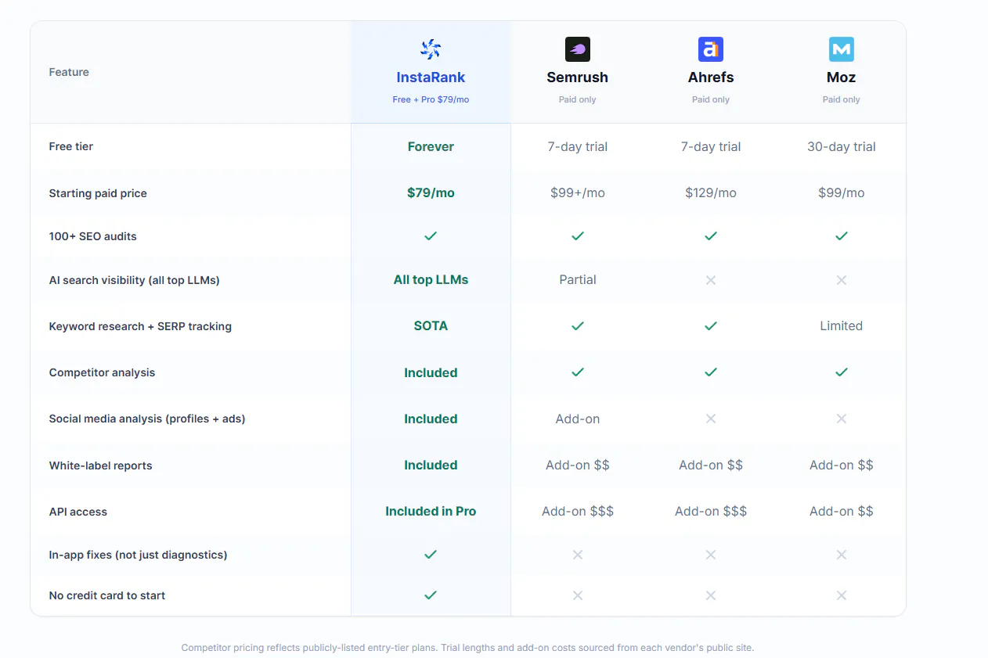The height and width of the screenshot is (658, 988).
Task: Click Moz cross in Social media analysis row
Action: (842, 419)
